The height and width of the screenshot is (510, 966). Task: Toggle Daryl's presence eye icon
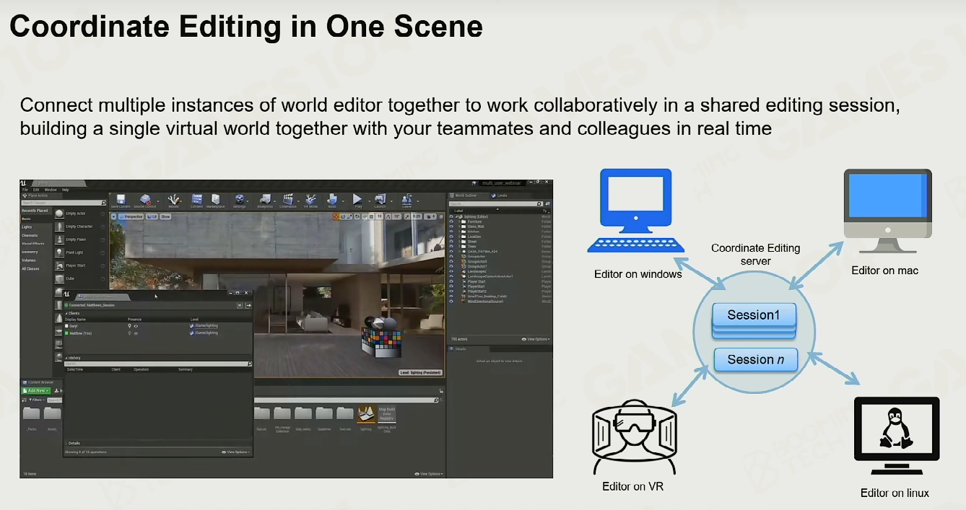[x=136, y=326]
